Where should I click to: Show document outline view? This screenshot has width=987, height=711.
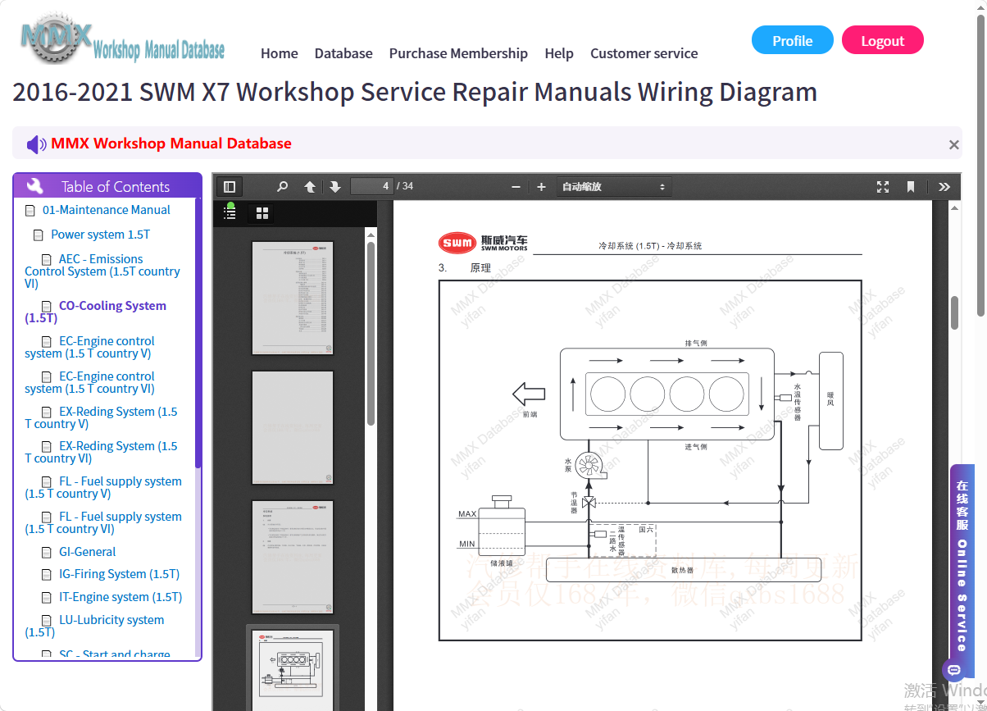[230, 212]
